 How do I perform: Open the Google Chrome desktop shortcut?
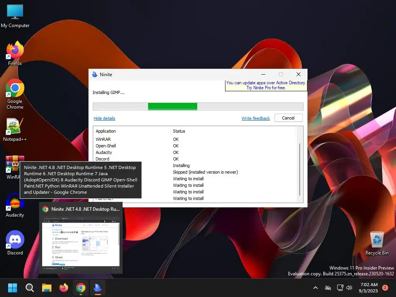point(15,94)
